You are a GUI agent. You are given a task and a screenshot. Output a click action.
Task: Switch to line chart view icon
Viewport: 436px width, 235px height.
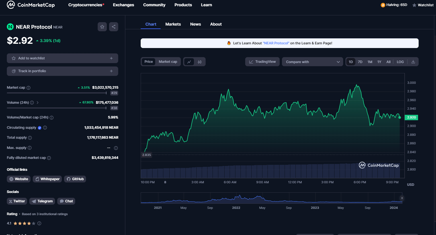click(x=189, y=62)
